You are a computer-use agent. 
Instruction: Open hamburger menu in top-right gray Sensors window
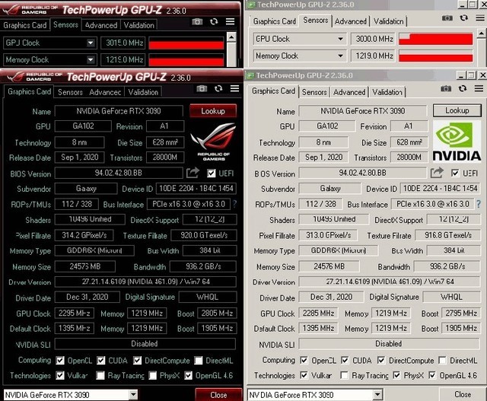480,18
